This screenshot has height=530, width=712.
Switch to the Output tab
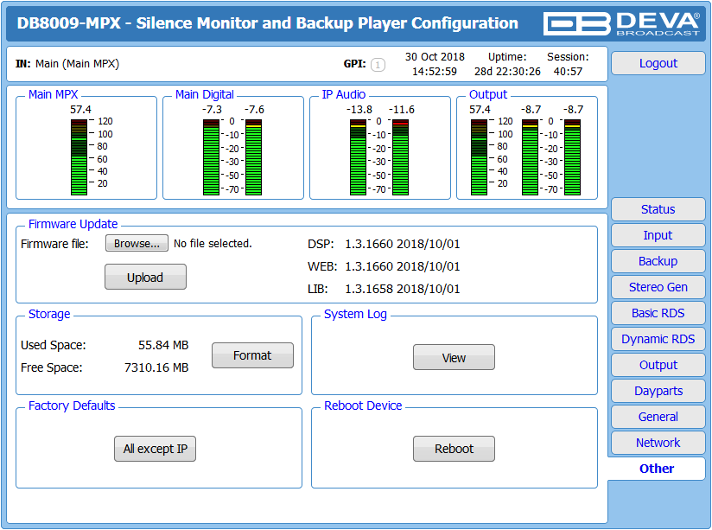[658, 365]
